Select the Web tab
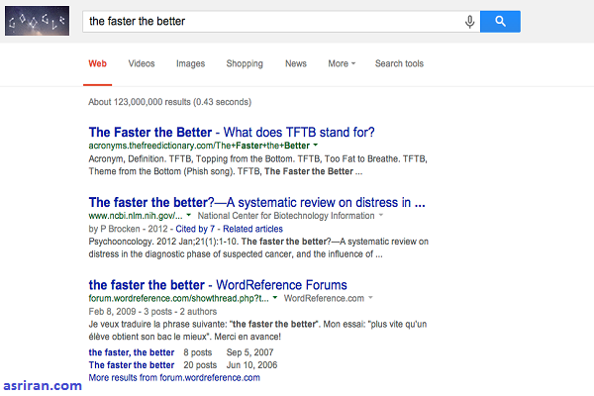594x396 pixels. pos(98,64)
